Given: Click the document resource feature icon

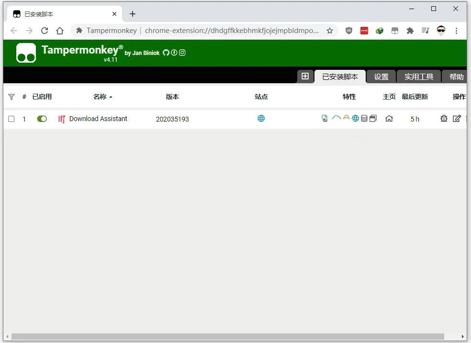Looking at the screenshot, I should pyautogui.click(x=325, y=118).
